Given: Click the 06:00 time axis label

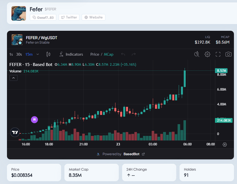Looking at the screenshot, I should point(187,144).
